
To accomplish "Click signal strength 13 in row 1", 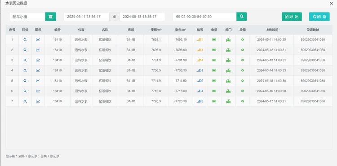I will [200, 39].
